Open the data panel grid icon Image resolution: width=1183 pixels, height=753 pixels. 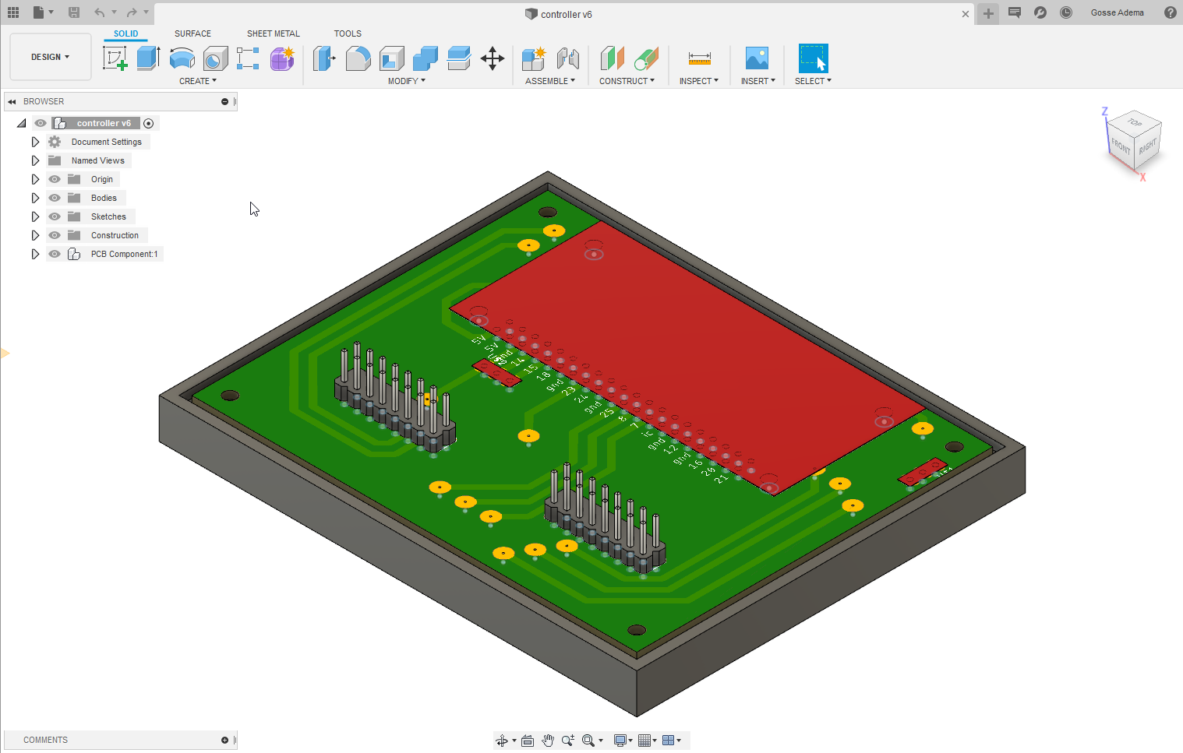[x=13, y=12]
